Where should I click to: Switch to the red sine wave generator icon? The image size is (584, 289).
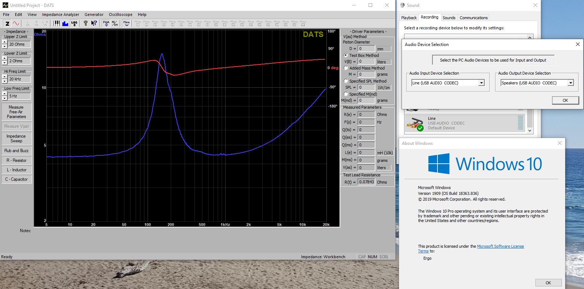[x=16, y=24]
